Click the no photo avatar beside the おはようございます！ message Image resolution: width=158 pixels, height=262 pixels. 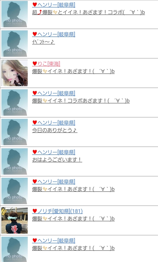pyautogui.click(x=15, y=162)
